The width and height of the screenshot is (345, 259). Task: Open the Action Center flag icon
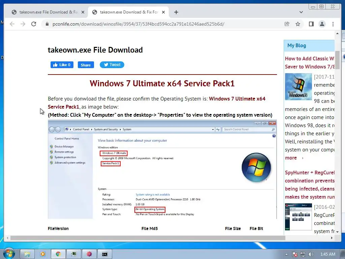[294, 254]
